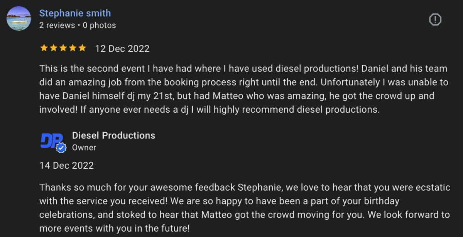Open the Diesel Productions owner name link

[x=113, y=135]
